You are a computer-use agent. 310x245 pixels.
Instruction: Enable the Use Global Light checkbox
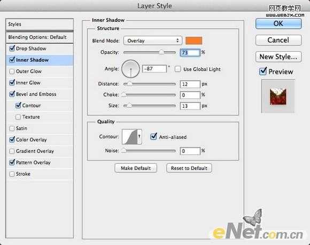178,69
